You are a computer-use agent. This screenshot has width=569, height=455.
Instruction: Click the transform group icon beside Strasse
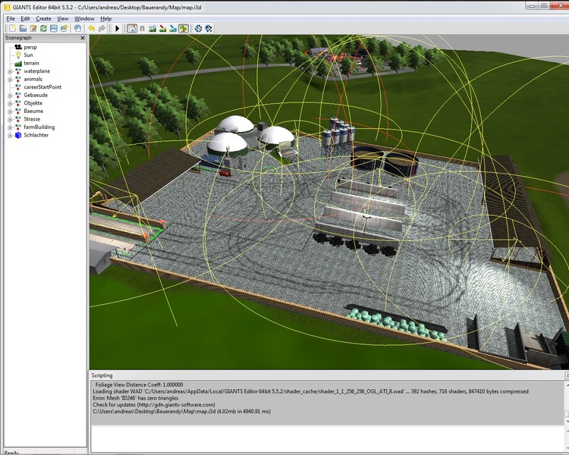pos(18,119)
